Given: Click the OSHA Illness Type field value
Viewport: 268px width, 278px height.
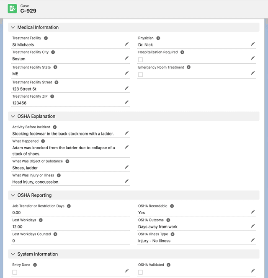Looking at the screenshot, I should pos(154,241).
